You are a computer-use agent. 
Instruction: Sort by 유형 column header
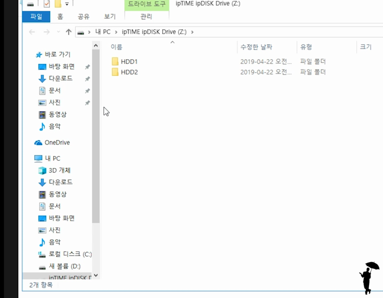pyautogui.click(x=306, y=47)
